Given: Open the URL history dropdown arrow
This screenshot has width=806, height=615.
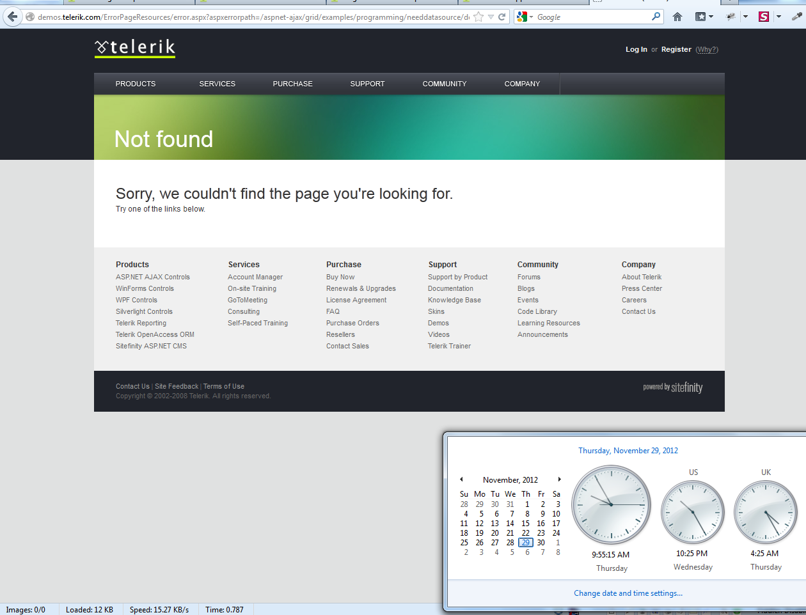Looking at the screenshot, I should tap(491, 17).
